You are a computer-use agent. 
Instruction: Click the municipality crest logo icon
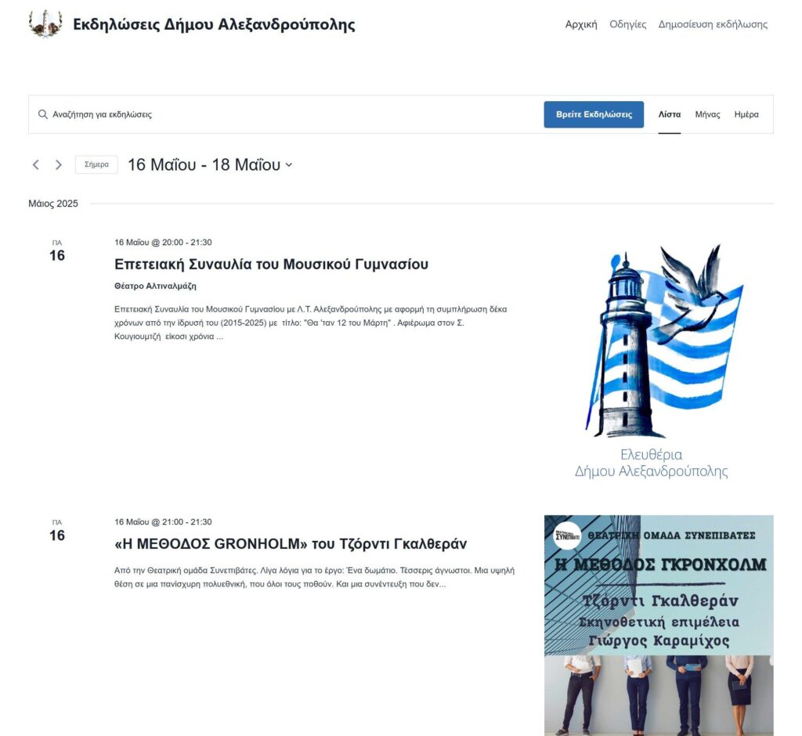[45, 24]
